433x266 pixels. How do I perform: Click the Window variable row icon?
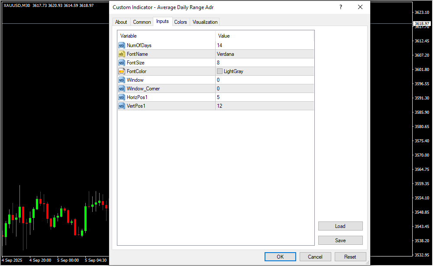pyautogui.click(x=121, y=80)
